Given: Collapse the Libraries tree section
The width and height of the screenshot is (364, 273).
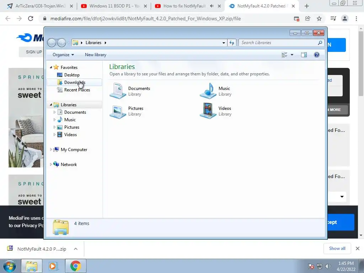Looking at the screenshot, I should click(51, 105).
